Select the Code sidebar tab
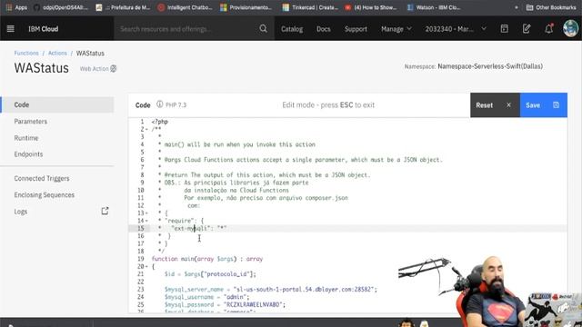This screenshot has height=327, width=582. pyautogui.click(x=57, y=104)
